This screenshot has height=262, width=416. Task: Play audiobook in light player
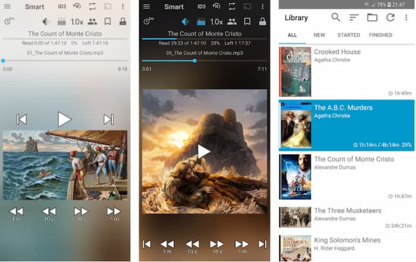pyautogui.click(x=64, y=119)
